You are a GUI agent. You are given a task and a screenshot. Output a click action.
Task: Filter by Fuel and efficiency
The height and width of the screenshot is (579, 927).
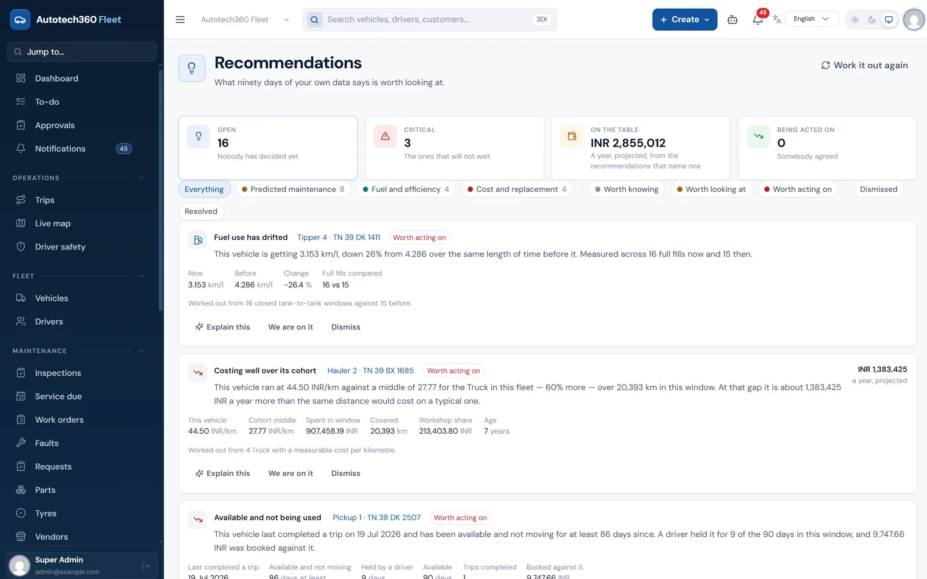[x=406, y=189]
